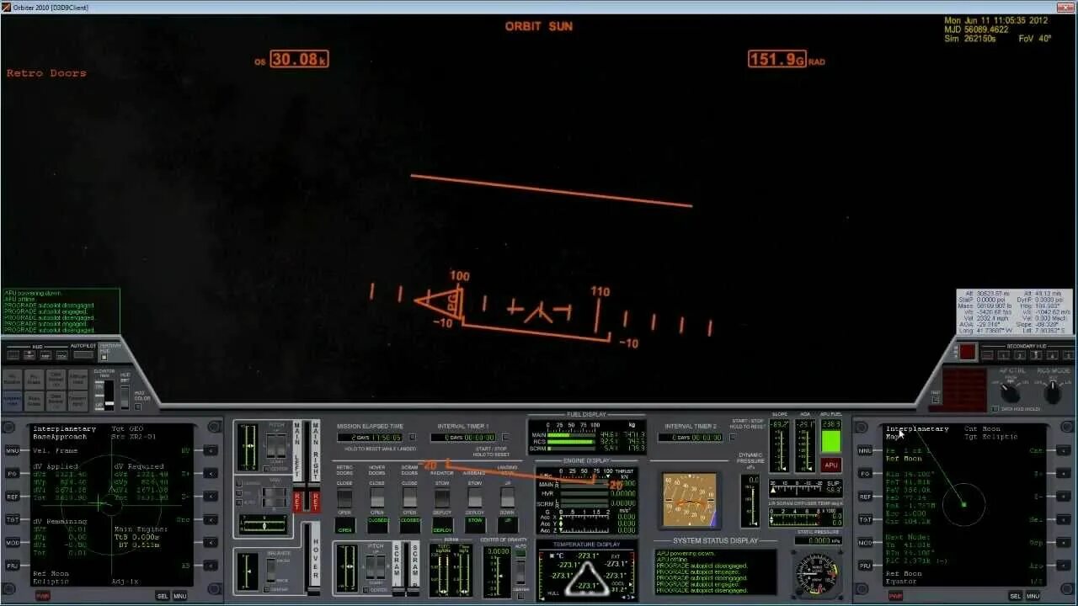Click SEL below the right MFD
The width and height of the screenshot is (1078, 606).
point(1016,596)
